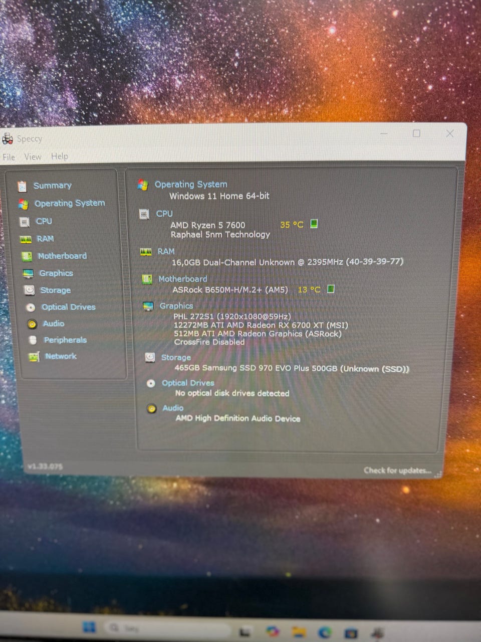Viewport: 481px width, 642px height.
Task: Click the ASRock B650M-H/M.2+ (AM5) text
Action: coord(230,290)
